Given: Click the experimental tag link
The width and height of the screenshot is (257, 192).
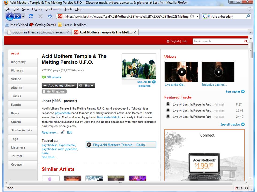Looking at the screenshot, I should pos(67,145).
